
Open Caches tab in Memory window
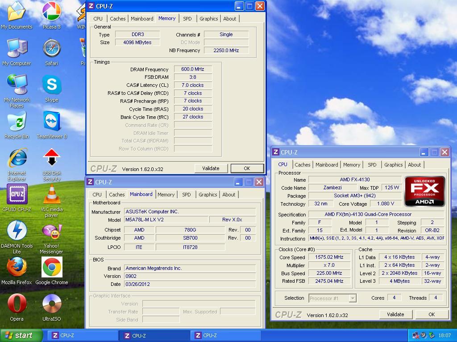pyautogui.click(x=117, y=19)
